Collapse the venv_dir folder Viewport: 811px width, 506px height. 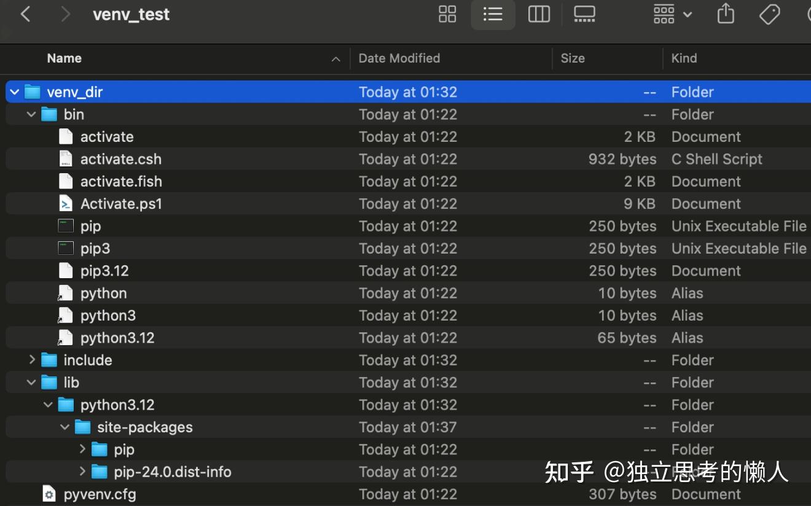14,91
